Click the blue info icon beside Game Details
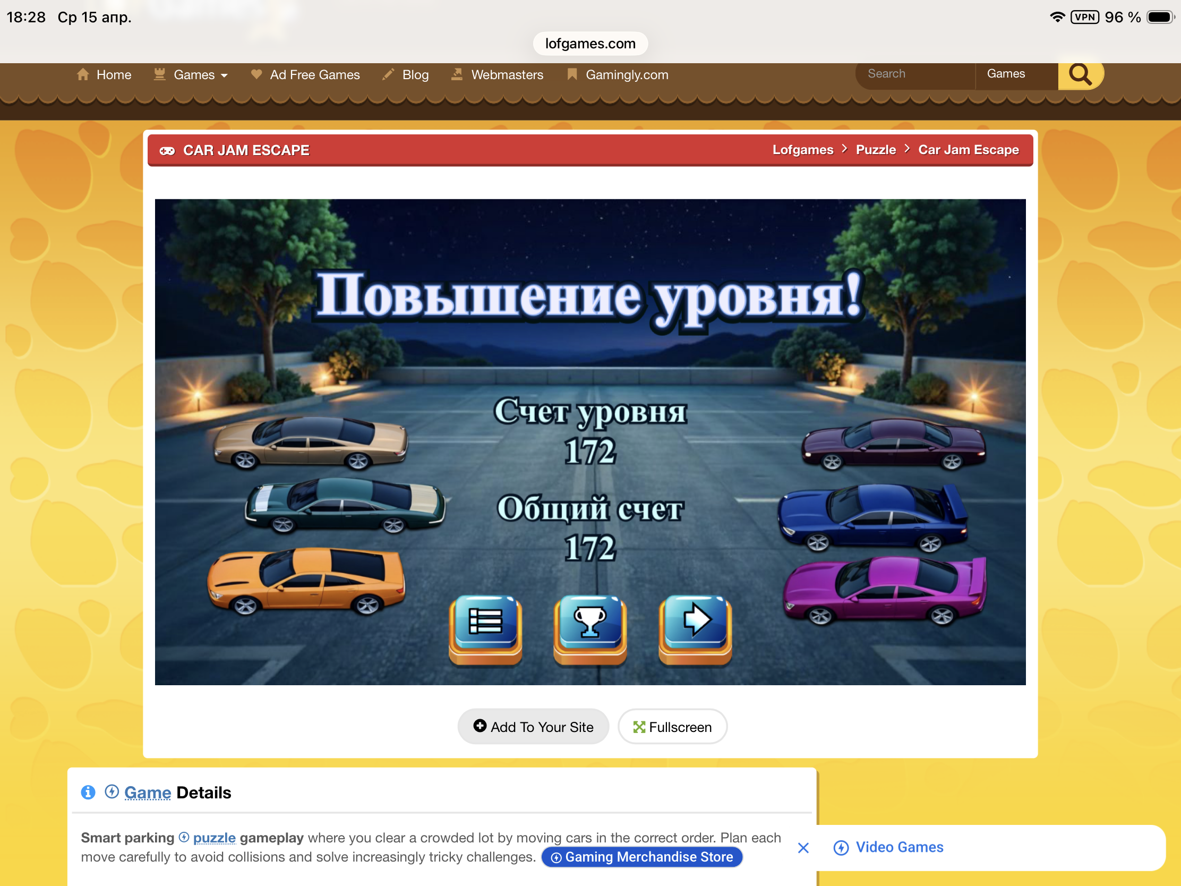 tap(88, 792)
